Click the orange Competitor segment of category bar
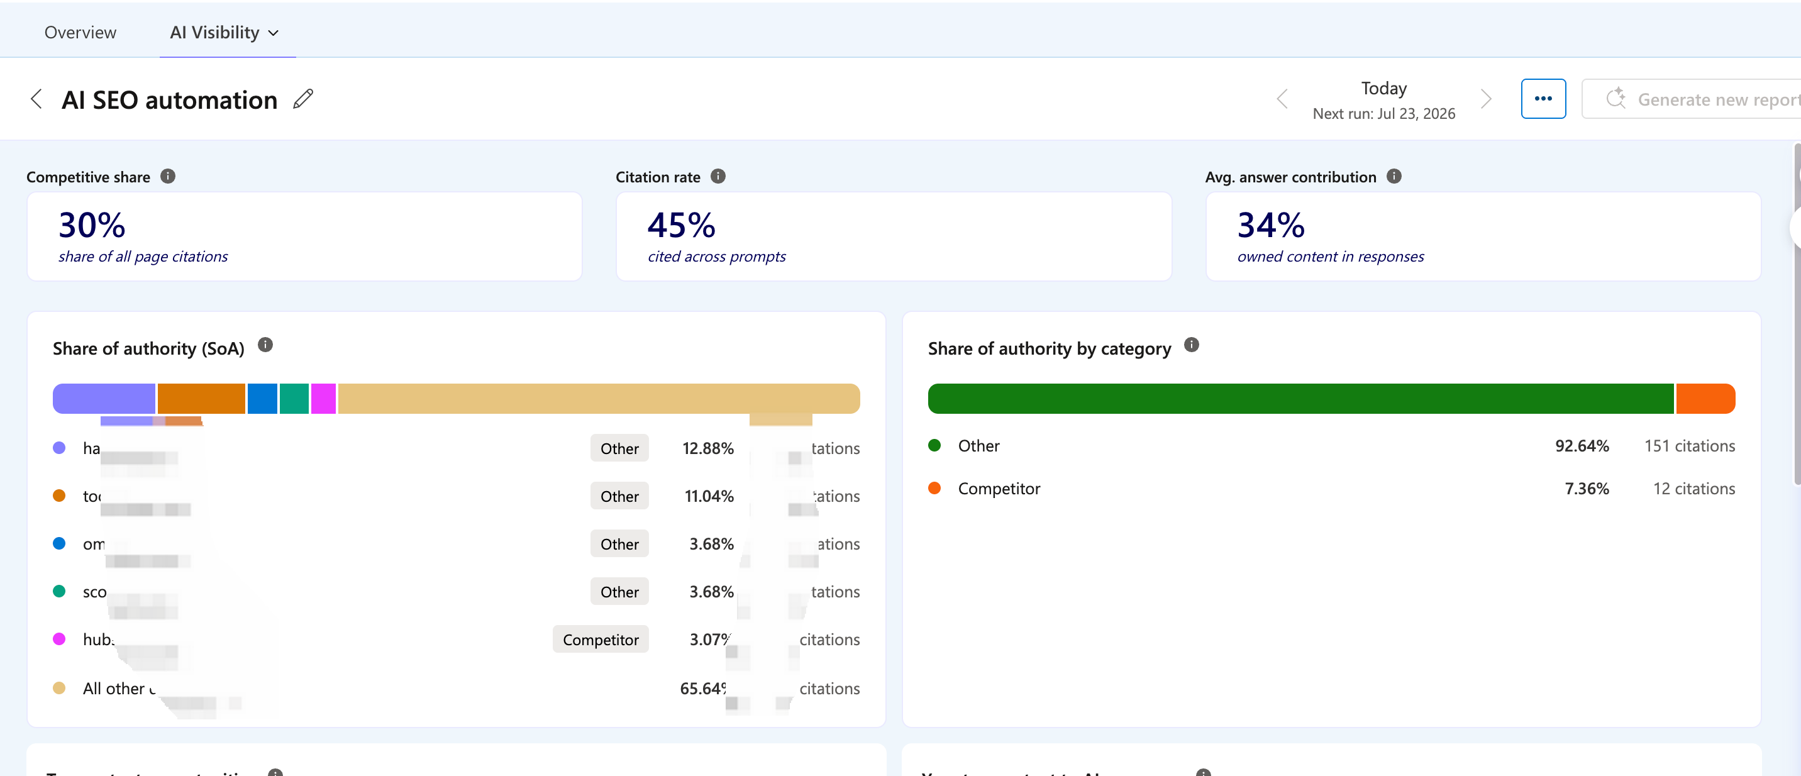 pos(1705,399)
